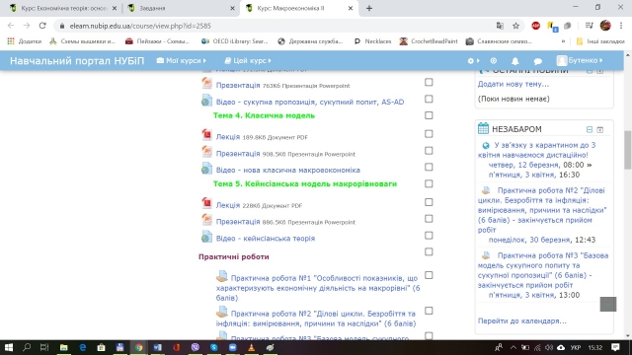
Task: Switch keyboard language УКР indicator
Action: pyautogui.click(x=576, y=347)
